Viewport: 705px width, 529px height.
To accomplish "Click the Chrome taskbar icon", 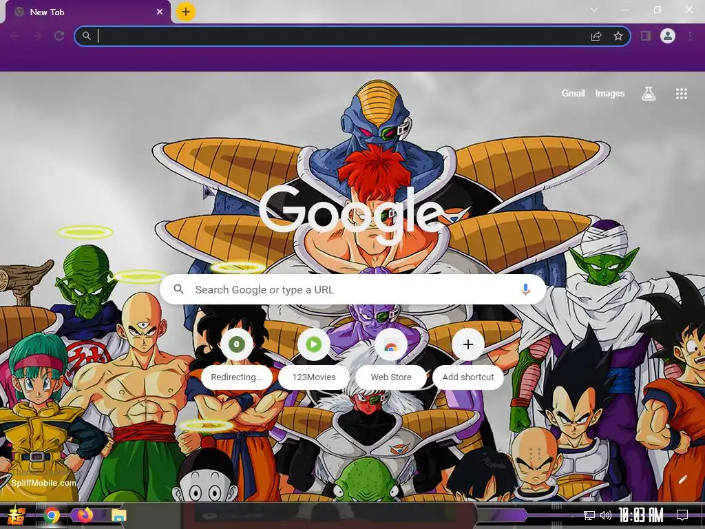I will (x=52, y=515).
